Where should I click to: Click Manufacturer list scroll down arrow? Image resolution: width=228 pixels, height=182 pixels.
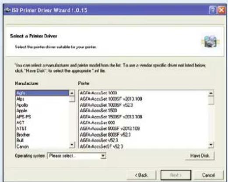pos(72,145)
